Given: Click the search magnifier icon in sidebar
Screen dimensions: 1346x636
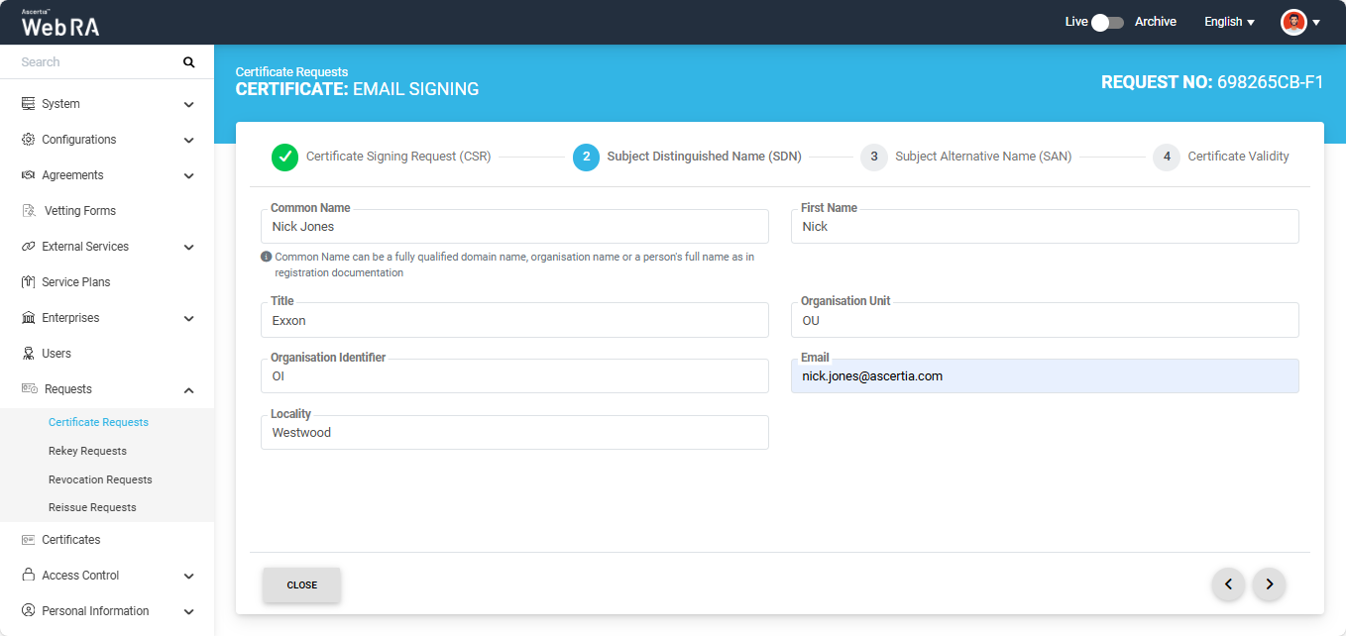Looking at the screenshot, I should (189, 62).
